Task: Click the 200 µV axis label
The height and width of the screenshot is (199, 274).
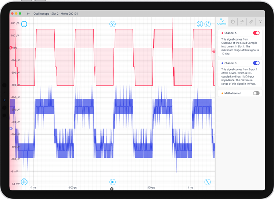Action: (x=15, y=23)
